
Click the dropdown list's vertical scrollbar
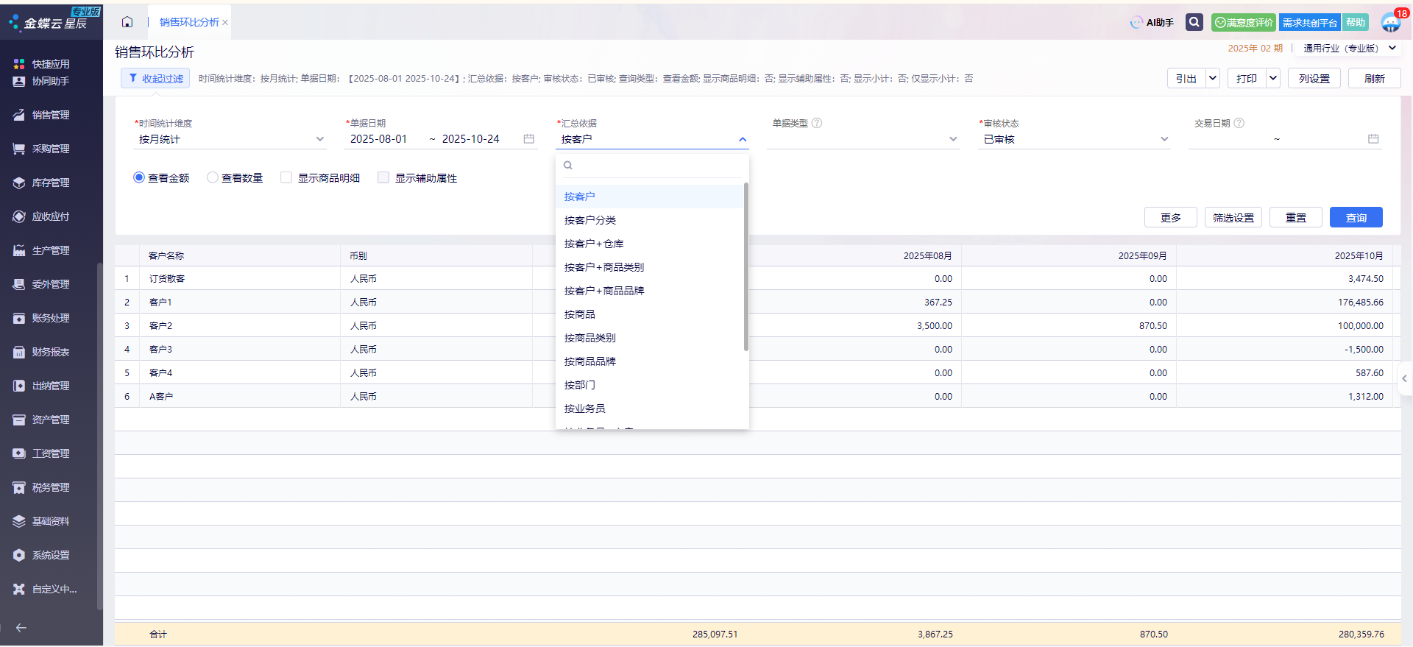[x=746, y=266]
